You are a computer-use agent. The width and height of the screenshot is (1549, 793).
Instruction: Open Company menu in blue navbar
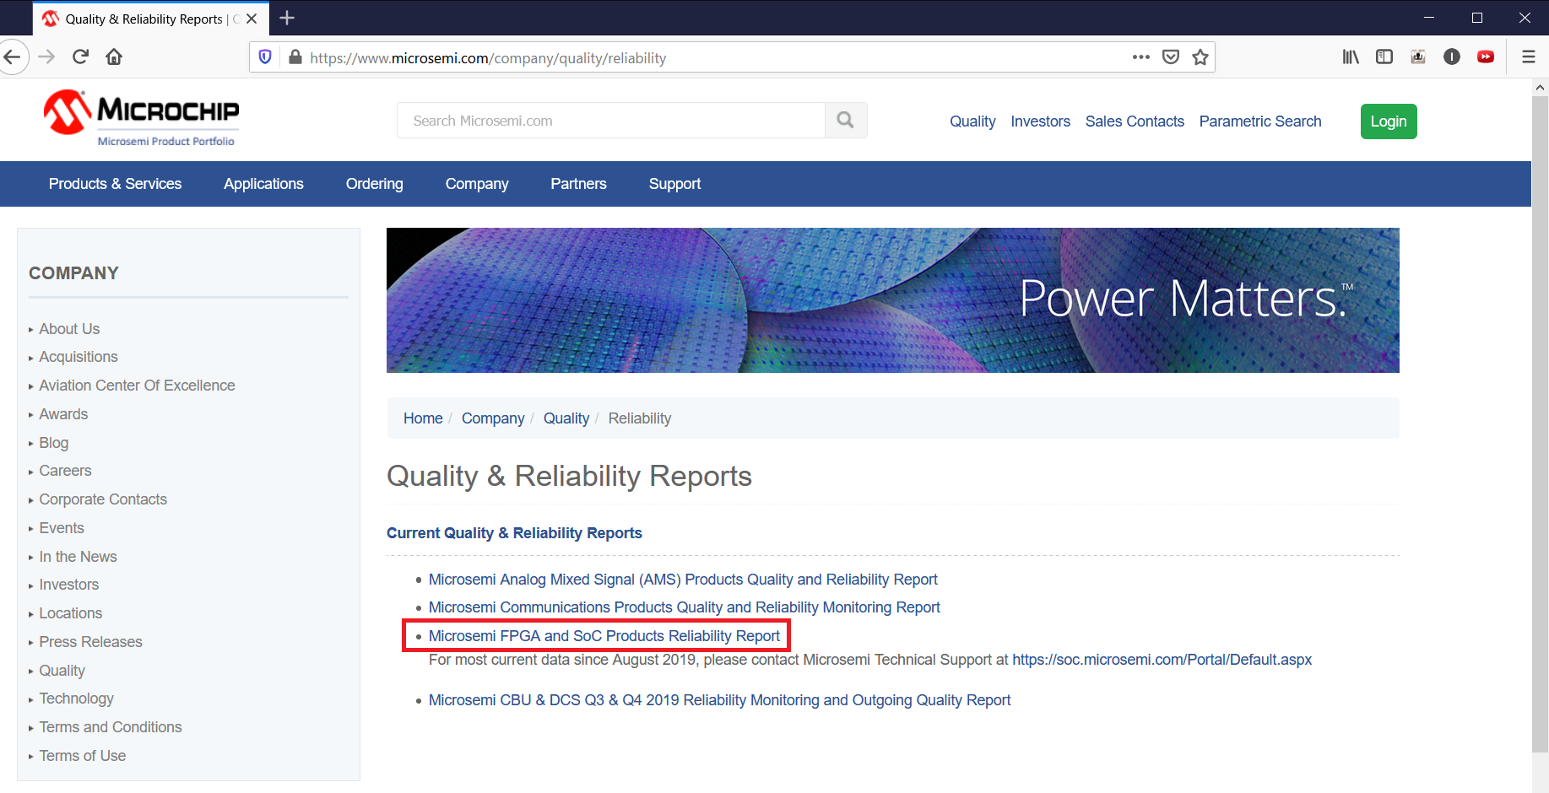point(477,184)
